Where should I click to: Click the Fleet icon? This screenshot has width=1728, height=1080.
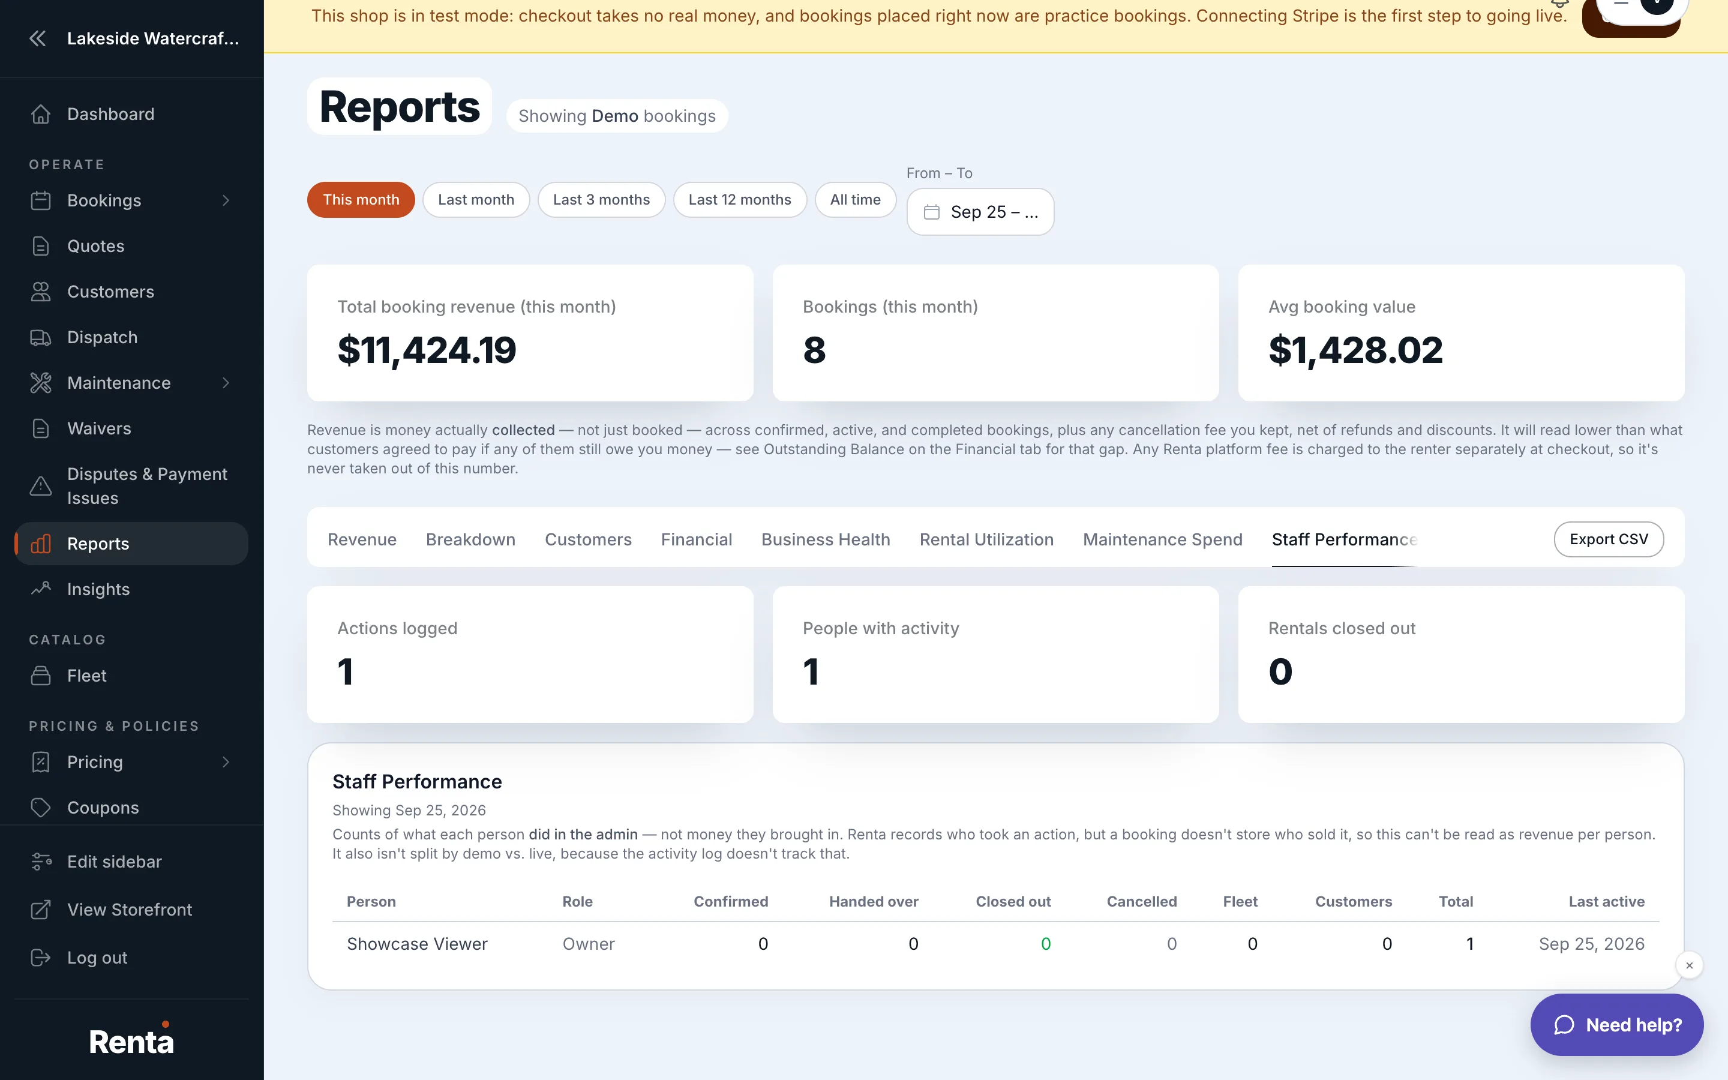pos(41,676)
